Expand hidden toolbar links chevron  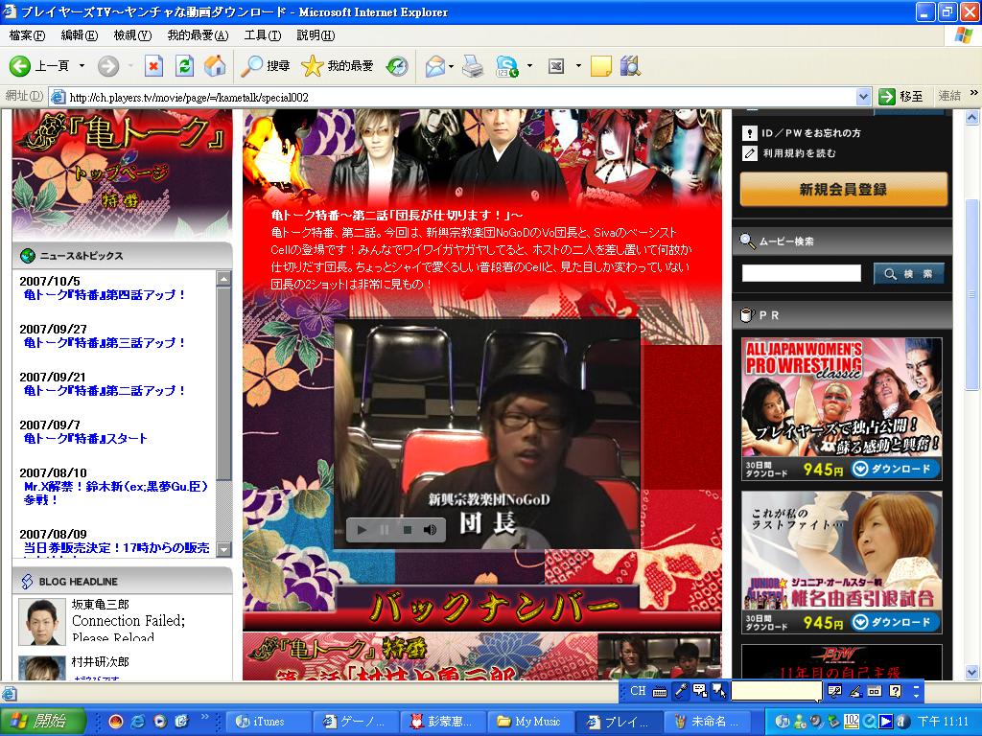click(974, 93)
